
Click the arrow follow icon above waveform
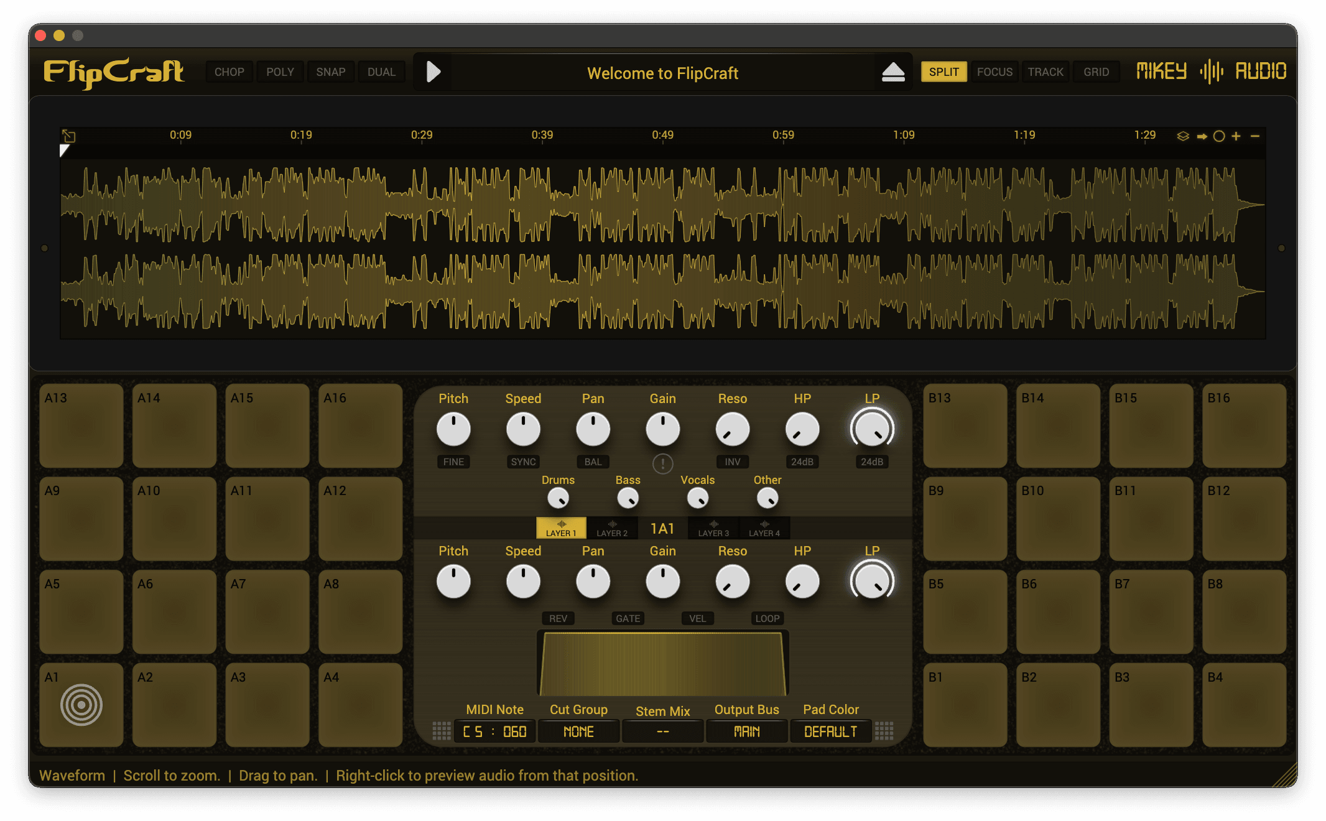pos(1202,136)
